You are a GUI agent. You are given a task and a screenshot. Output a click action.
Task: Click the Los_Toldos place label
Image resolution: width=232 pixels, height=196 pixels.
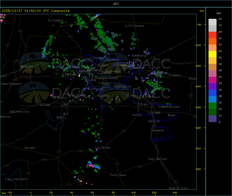[x=103, y=148]
